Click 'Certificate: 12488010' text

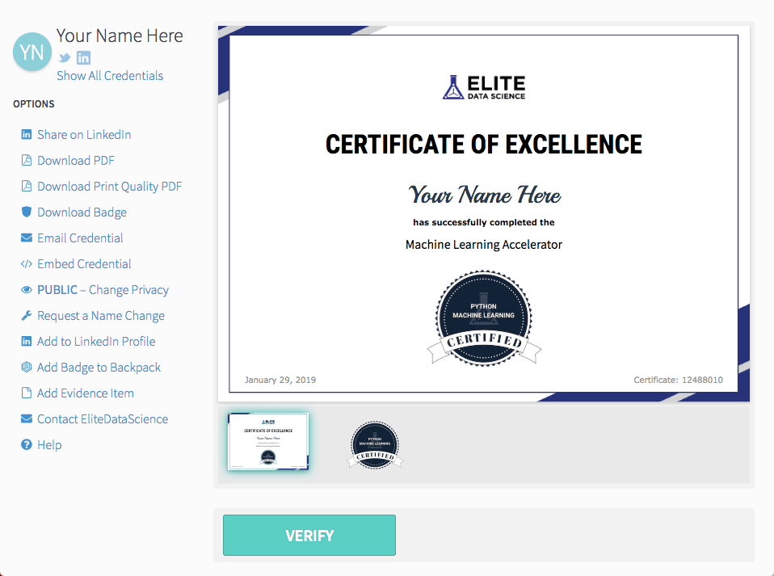(x=678, y=380)
